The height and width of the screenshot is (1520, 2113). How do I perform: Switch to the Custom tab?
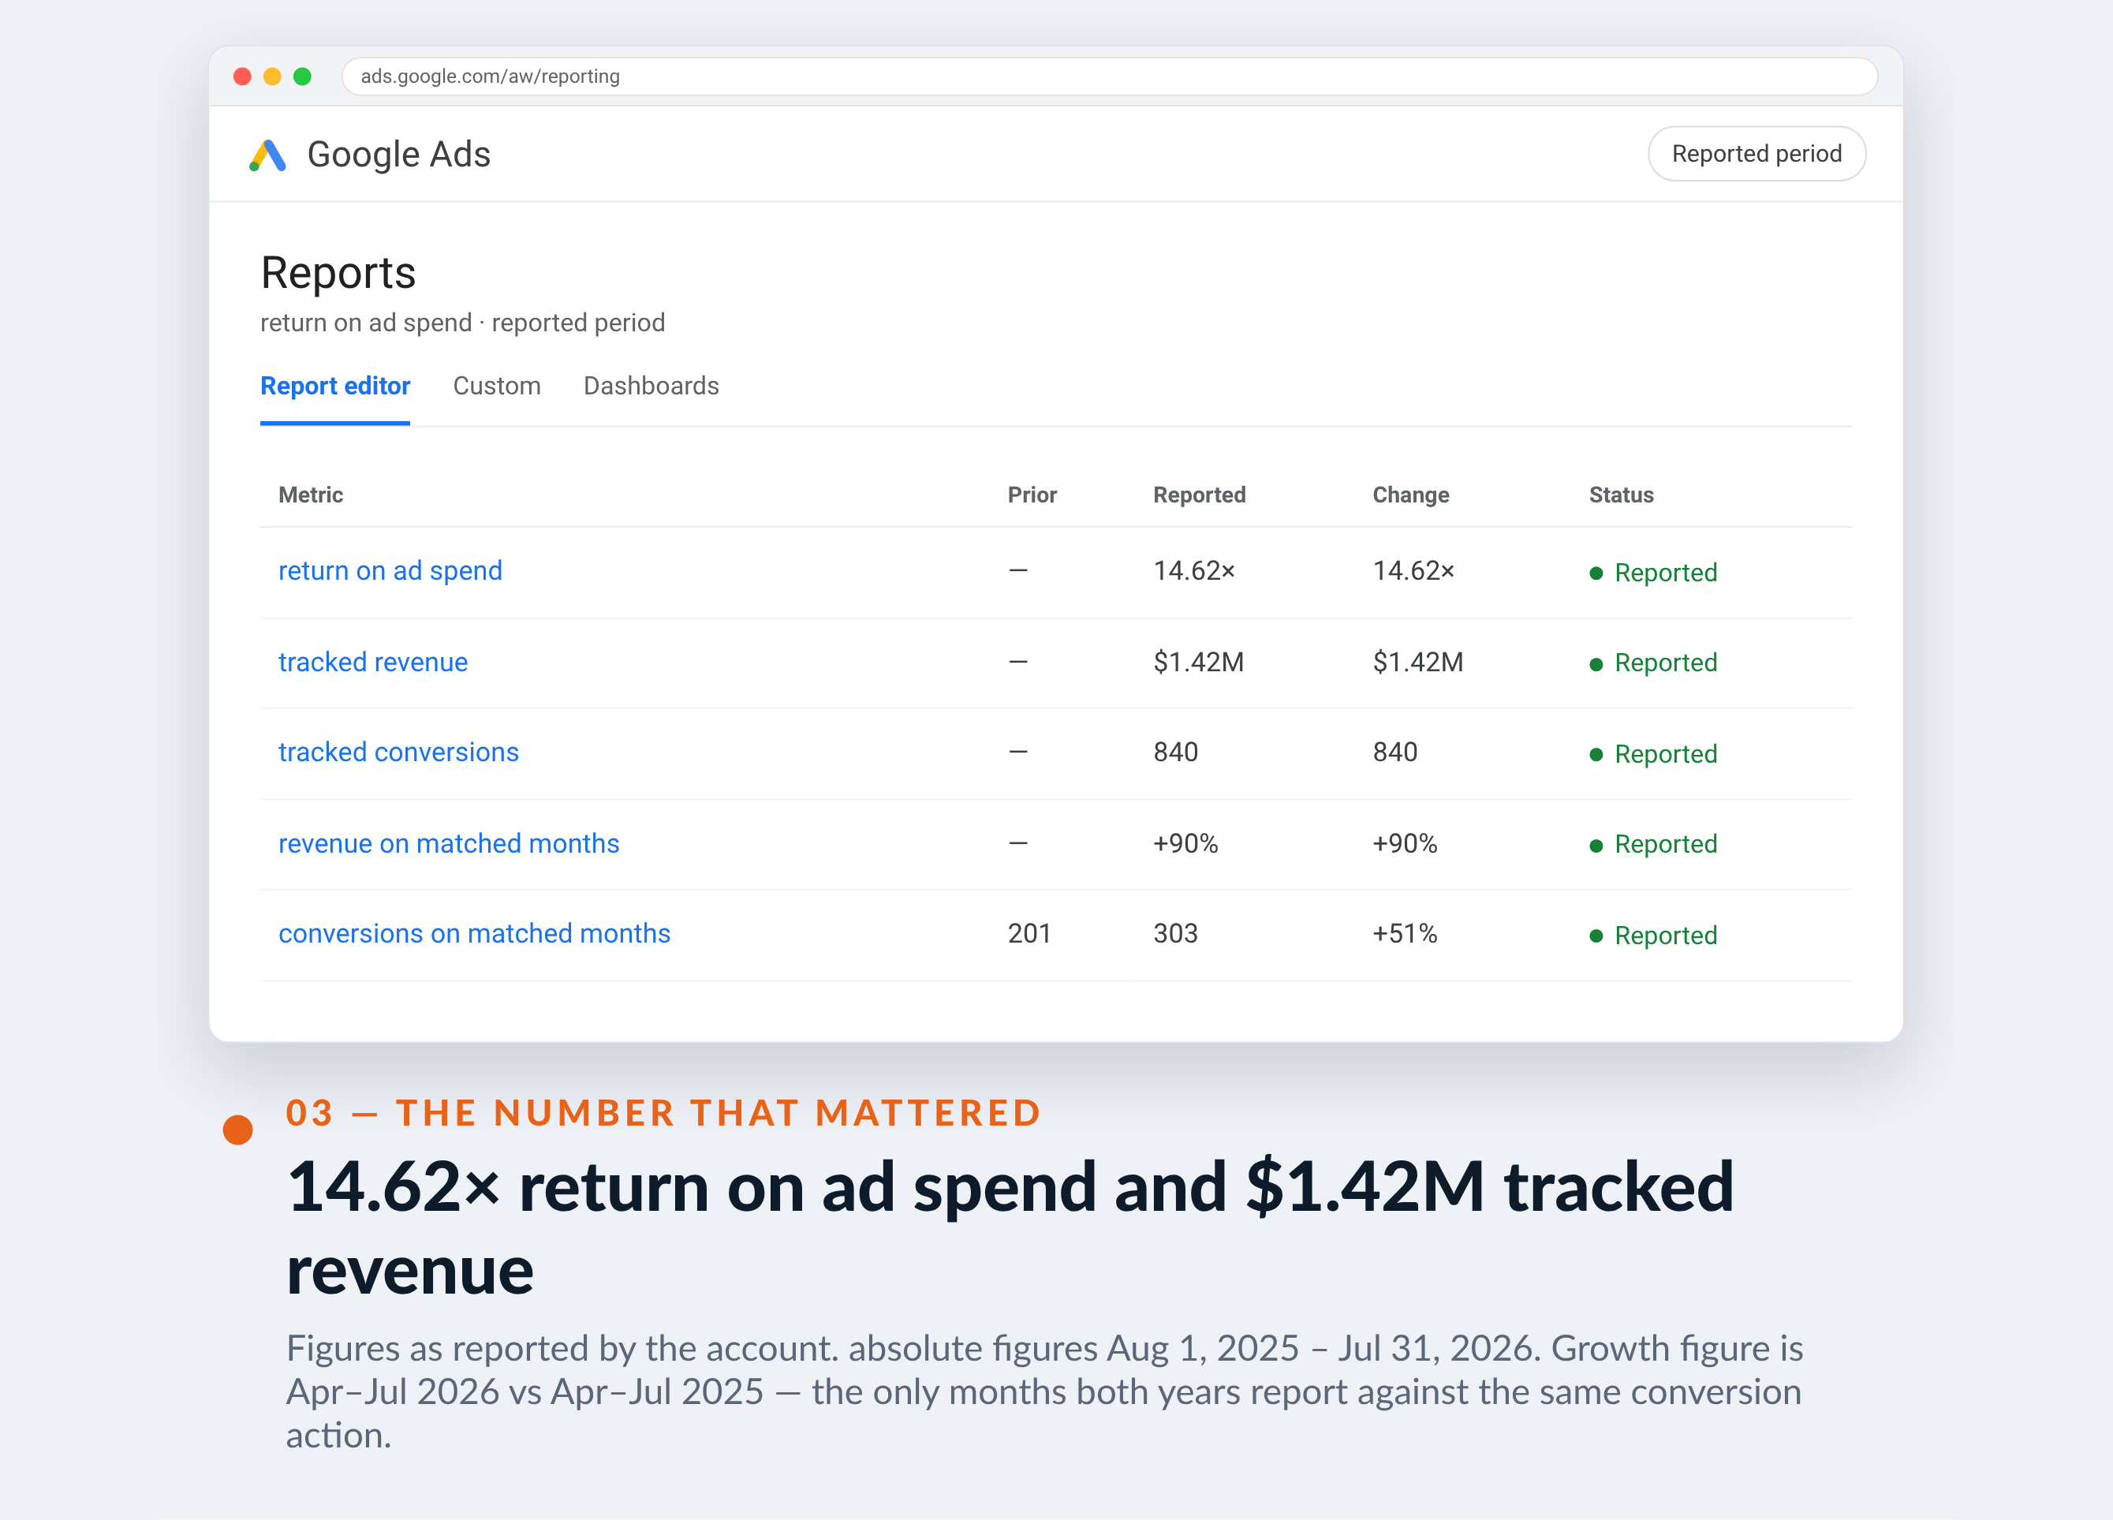click(x=497, y=386)
